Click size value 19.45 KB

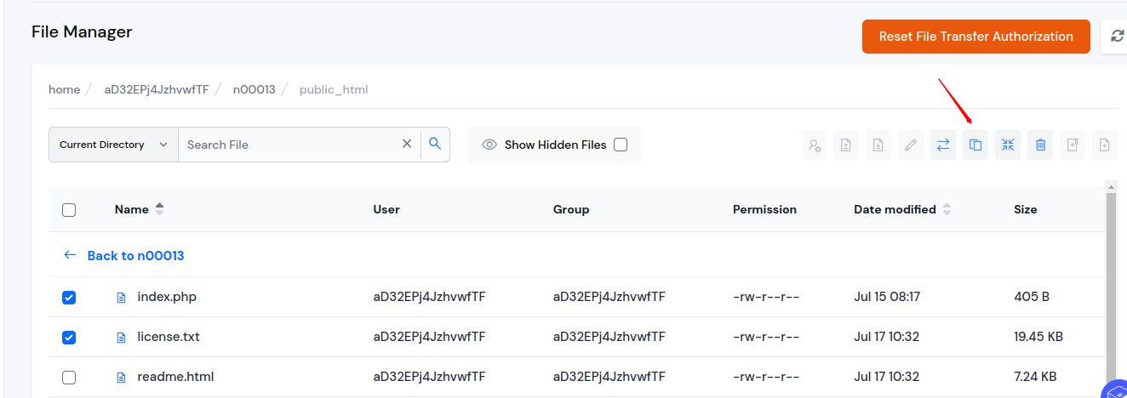click(x=1038, y=337)
